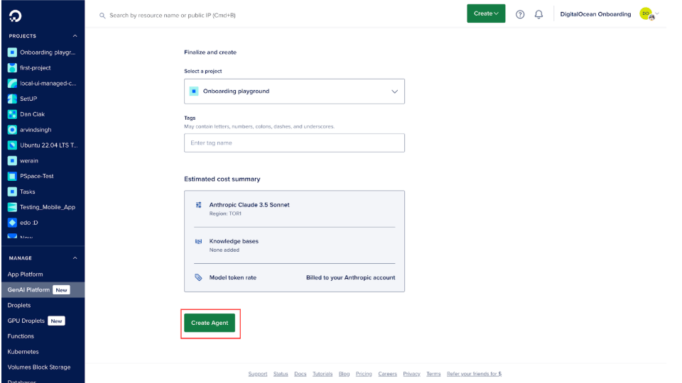Image resolution: width=682 pixels, height=383 pixels.
Task: Click the edo :D project icon
Action: [x=12, y=223]
